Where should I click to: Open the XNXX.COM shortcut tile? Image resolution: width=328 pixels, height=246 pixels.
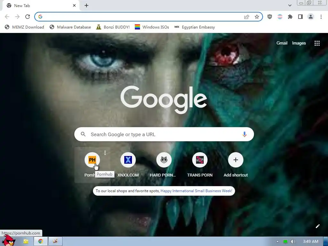128,165
